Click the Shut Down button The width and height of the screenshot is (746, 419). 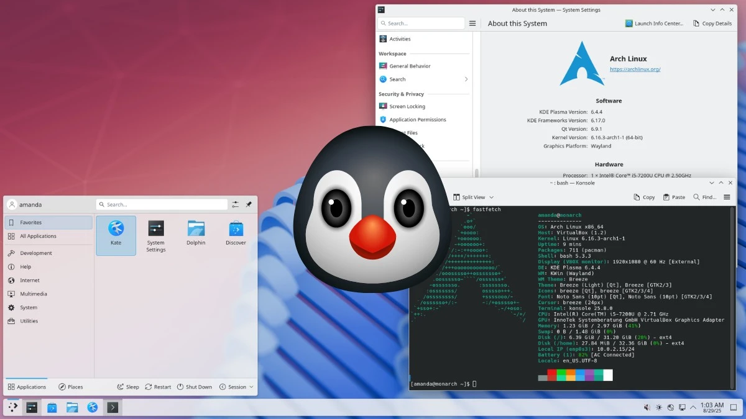point(195,387)
